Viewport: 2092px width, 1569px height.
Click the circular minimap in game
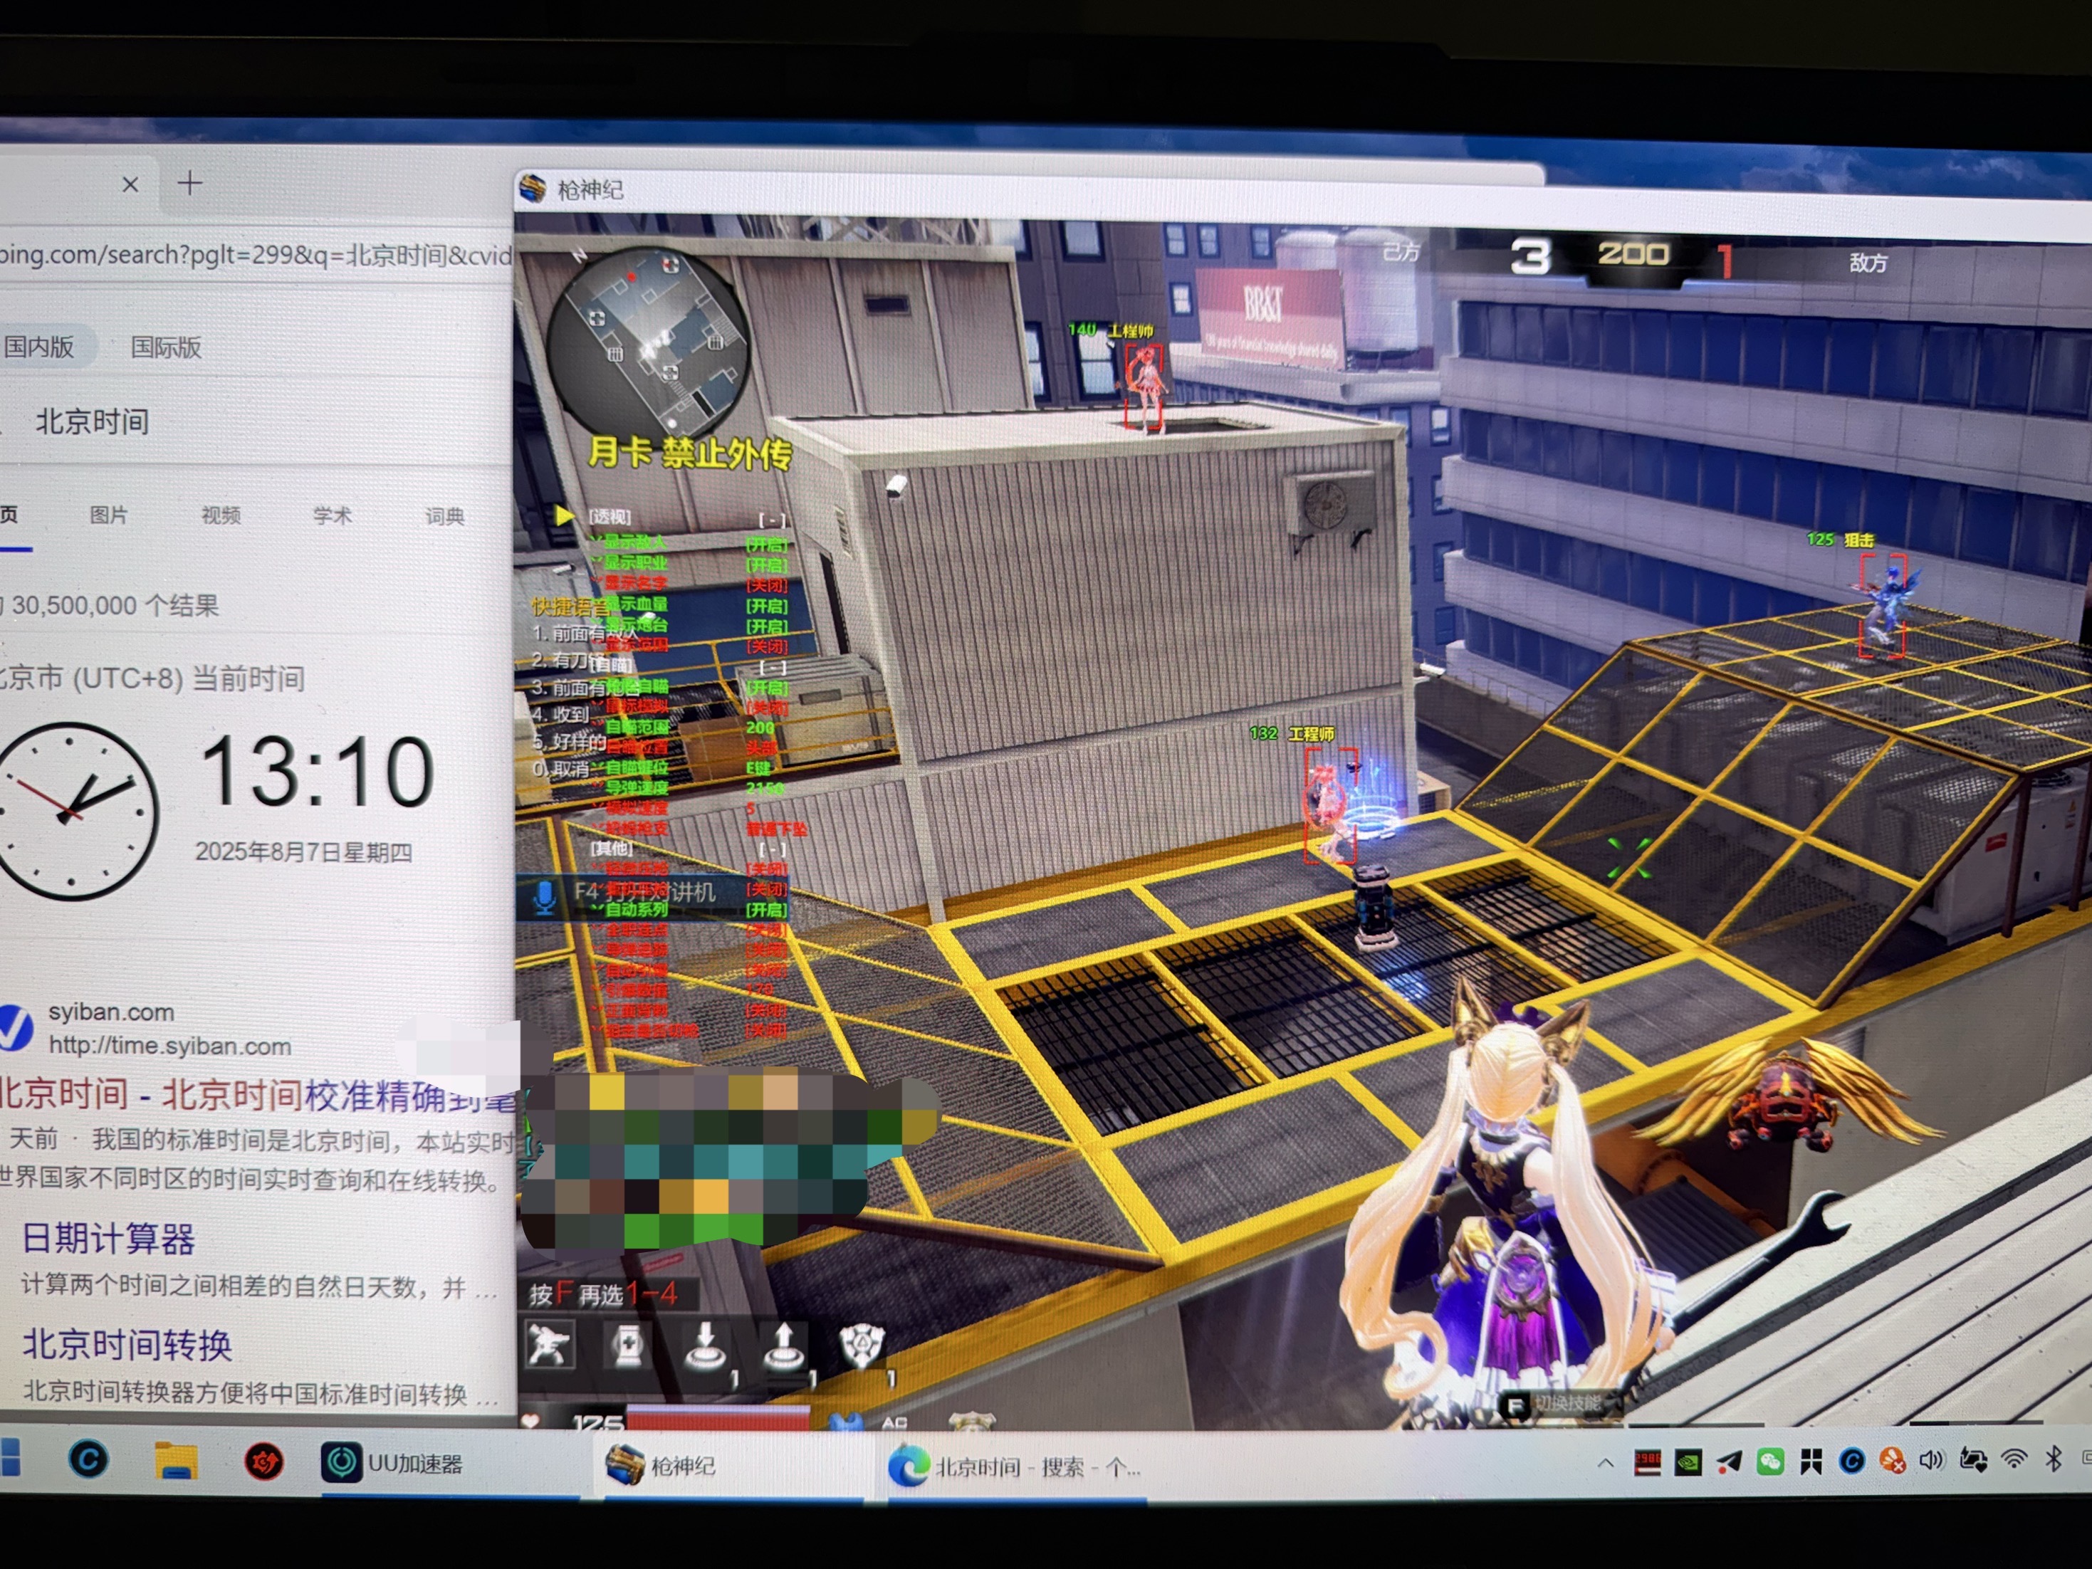(649, 342)
